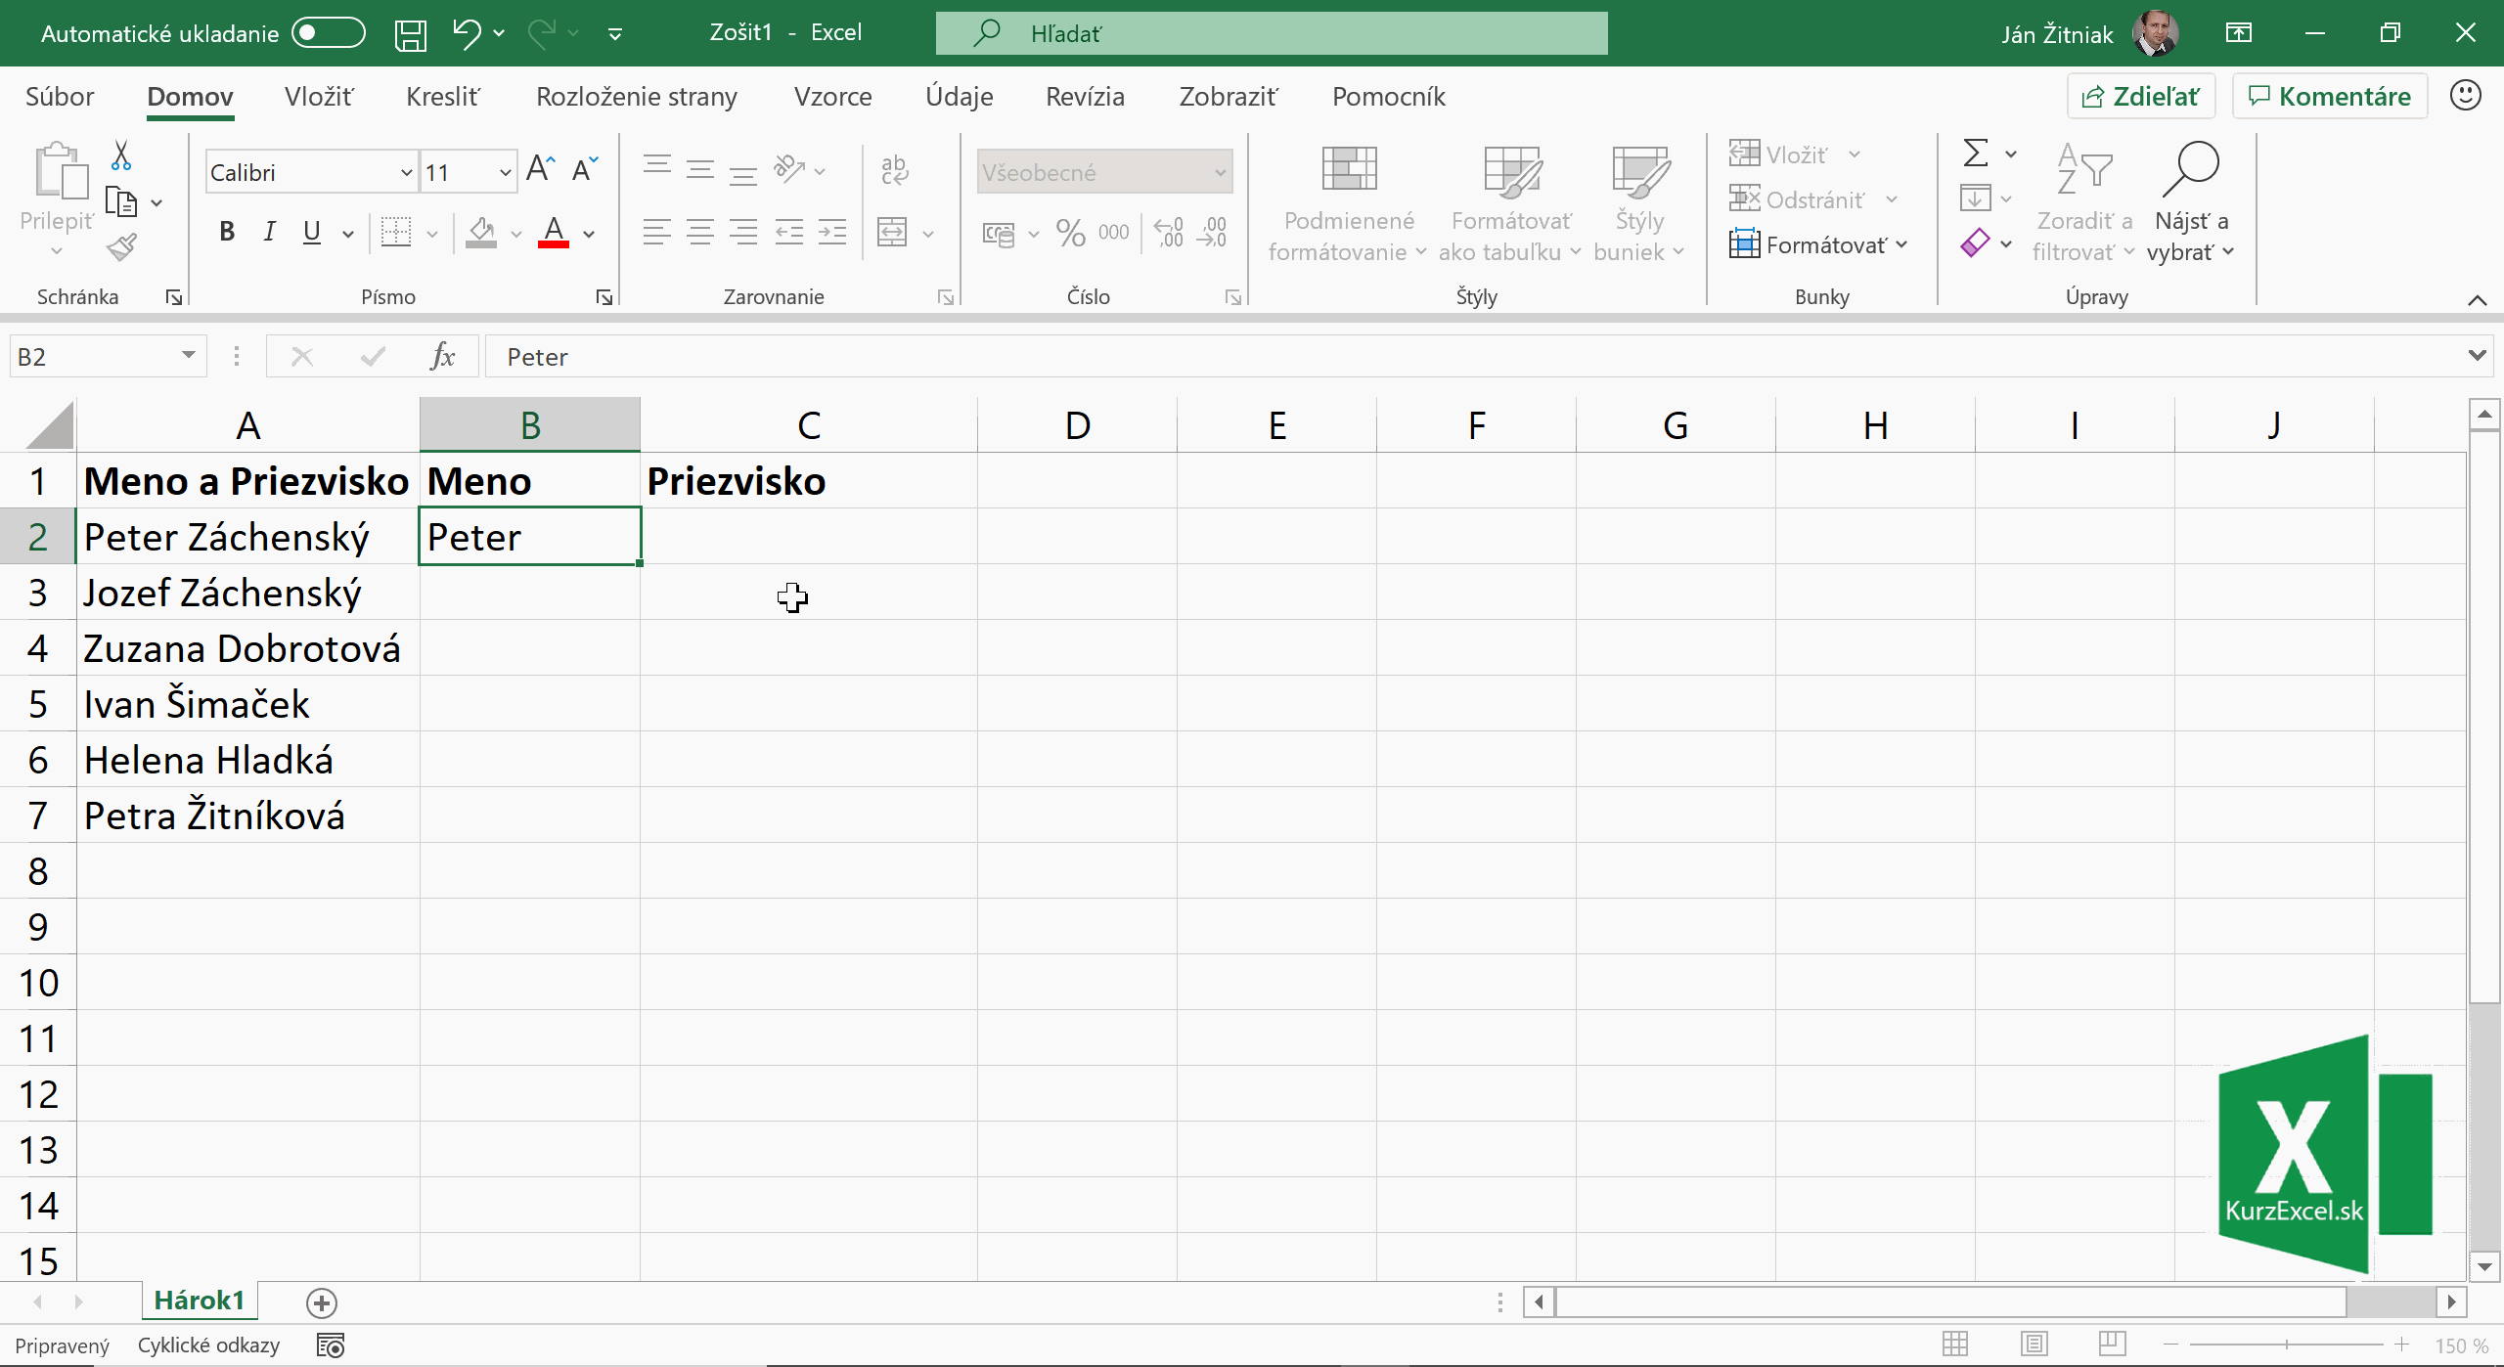
Task: Select column C header
Action: pos(808,424)
